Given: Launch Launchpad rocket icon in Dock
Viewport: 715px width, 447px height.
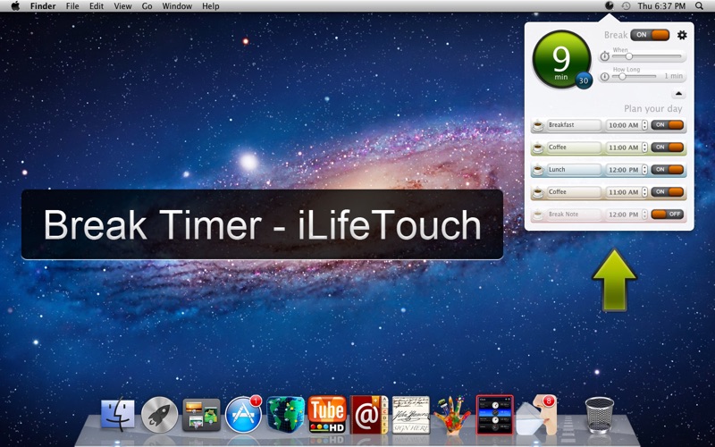Looking at the screenshot, I should pyautogui.click(x=159, y=414).
